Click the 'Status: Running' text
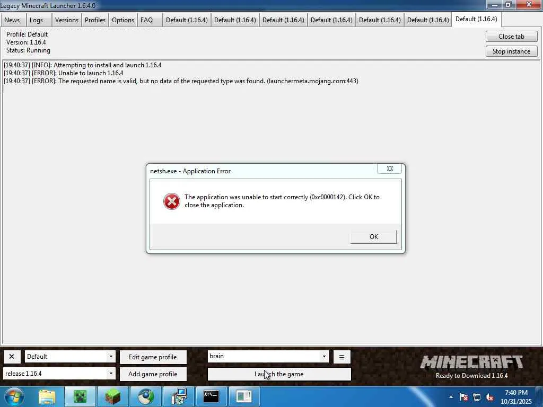This screenshot has height=407, width=543. [x=29, y=50]
